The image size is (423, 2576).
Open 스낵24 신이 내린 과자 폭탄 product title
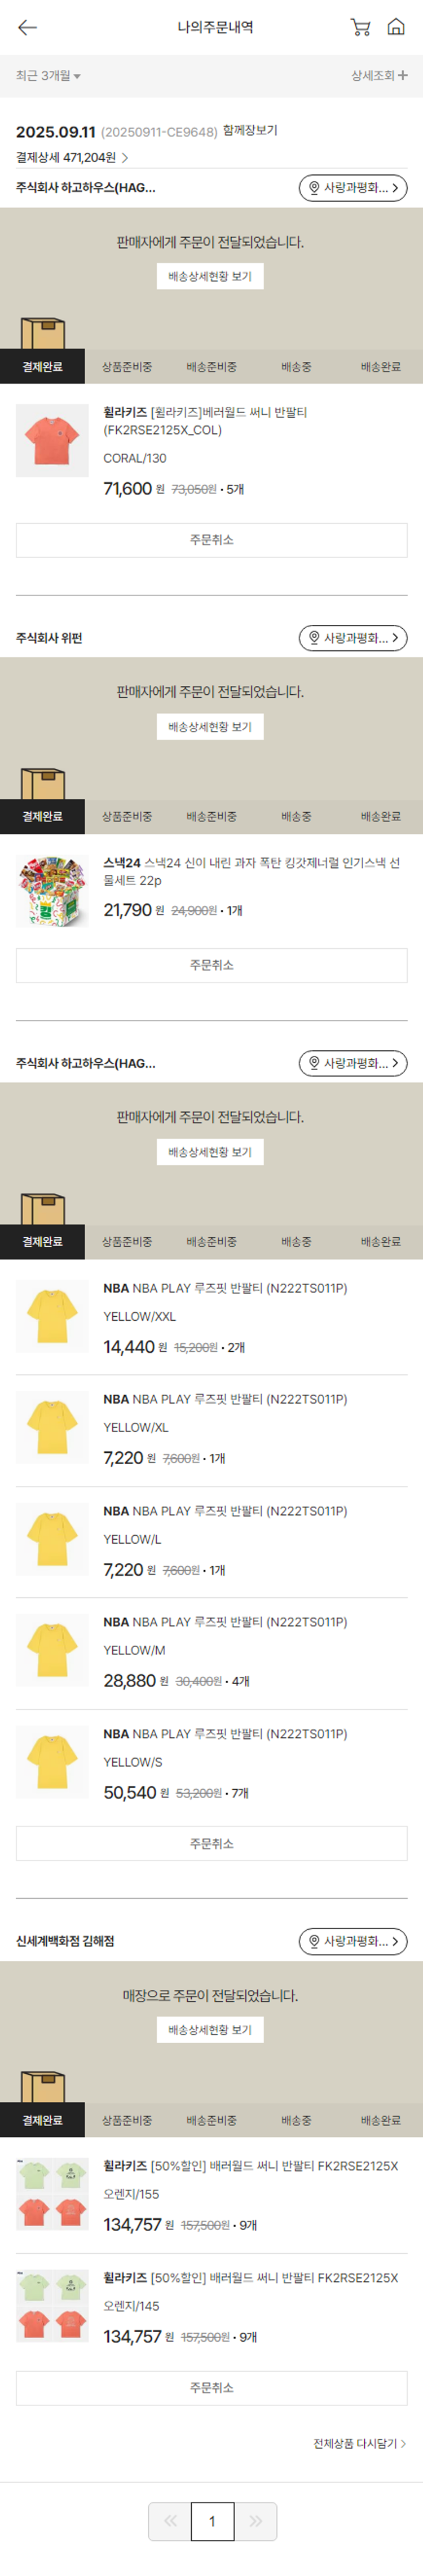click(252, 871)
